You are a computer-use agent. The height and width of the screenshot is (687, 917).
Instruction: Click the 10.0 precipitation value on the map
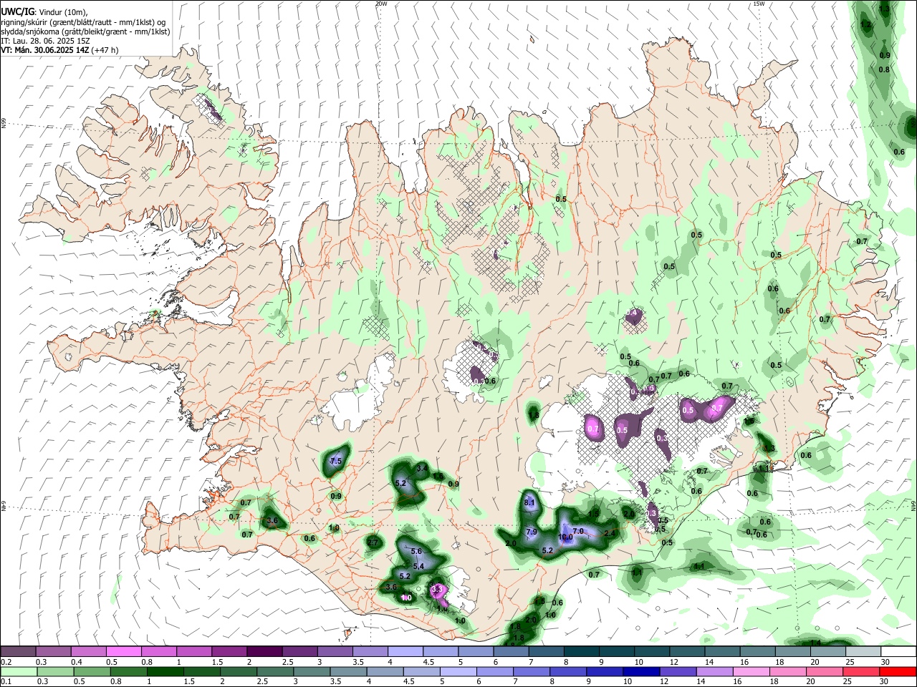click(x=565, y=537)
